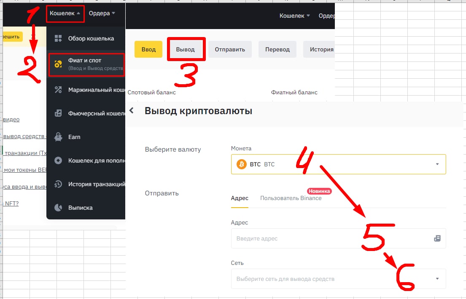This screenshot has width=466, height=299.
Task: Click the Обзор кошелька grid icon
Action: 58,38
